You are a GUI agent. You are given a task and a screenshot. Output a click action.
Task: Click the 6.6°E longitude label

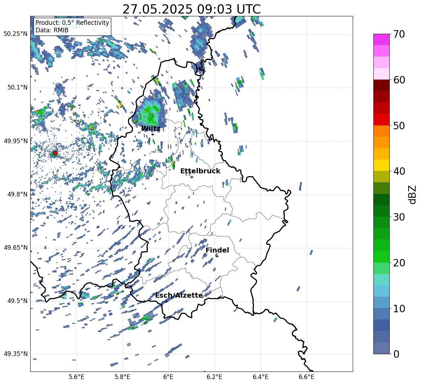[x=307, y=377]
